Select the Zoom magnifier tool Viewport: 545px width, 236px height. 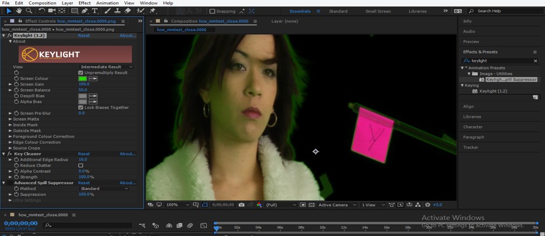(29, 11)
